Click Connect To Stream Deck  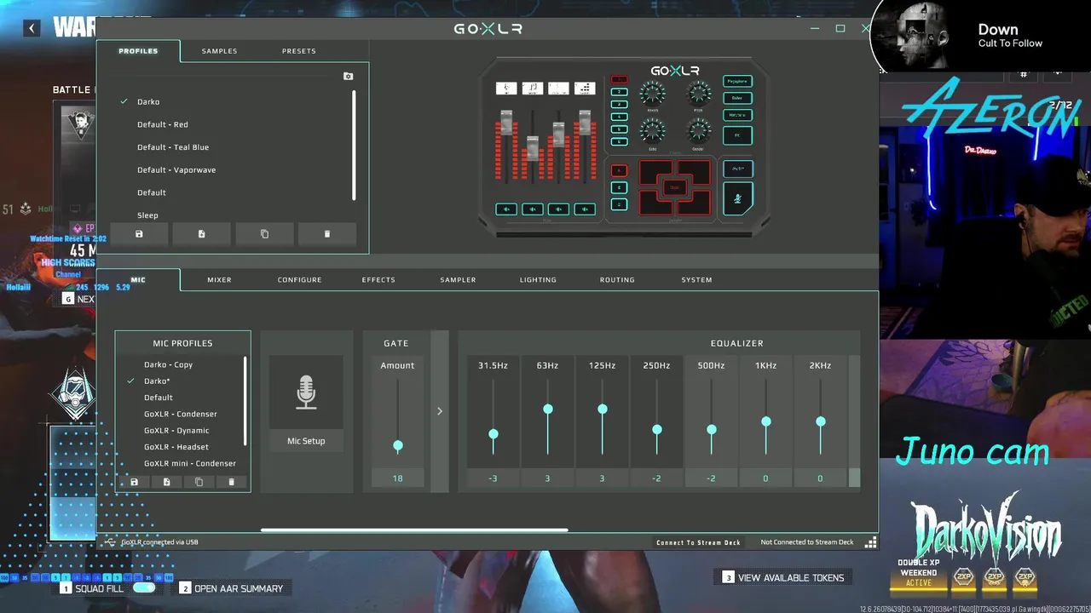click(x=698, y=542)
